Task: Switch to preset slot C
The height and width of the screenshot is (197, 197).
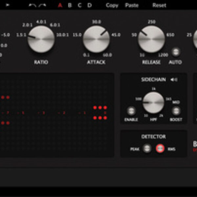Action: (x=80, y=5)
